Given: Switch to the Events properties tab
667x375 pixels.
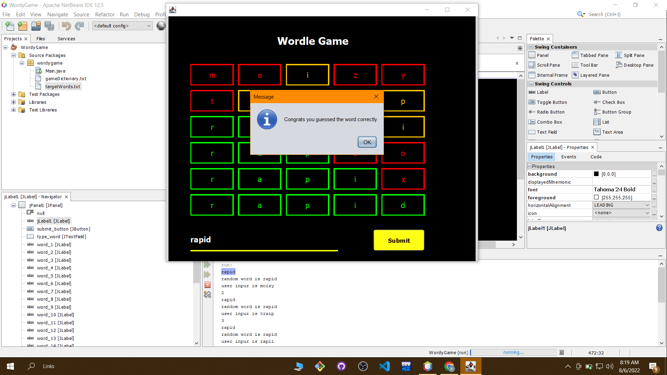Looking at the screenshot, I should (568, 157).
